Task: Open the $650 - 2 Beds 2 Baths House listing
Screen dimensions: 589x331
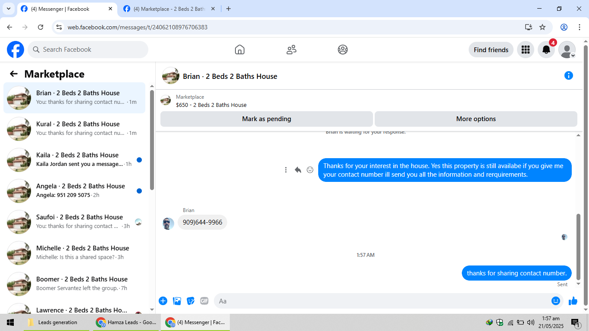Action: click(x=211, y=105)
